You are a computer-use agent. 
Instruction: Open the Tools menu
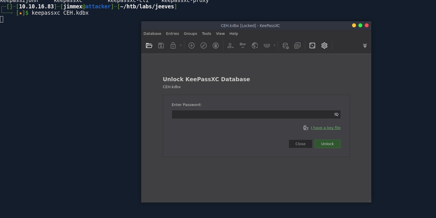tap(206, 34)
